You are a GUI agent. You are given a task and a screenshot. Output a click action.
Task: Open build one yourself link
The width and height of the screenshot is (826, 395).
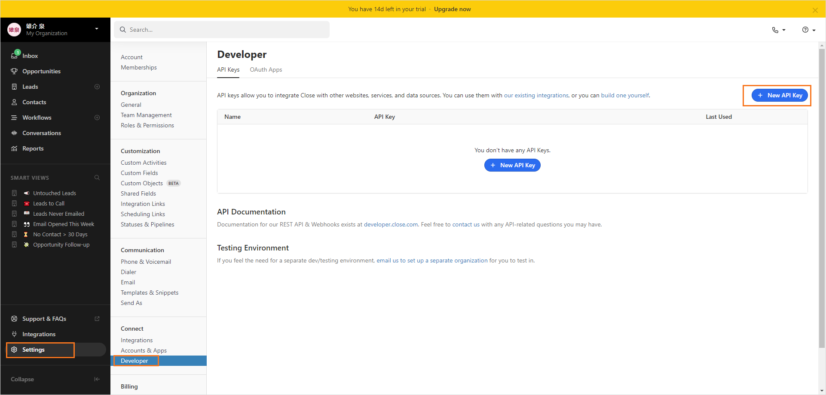[x=625, y=95]
